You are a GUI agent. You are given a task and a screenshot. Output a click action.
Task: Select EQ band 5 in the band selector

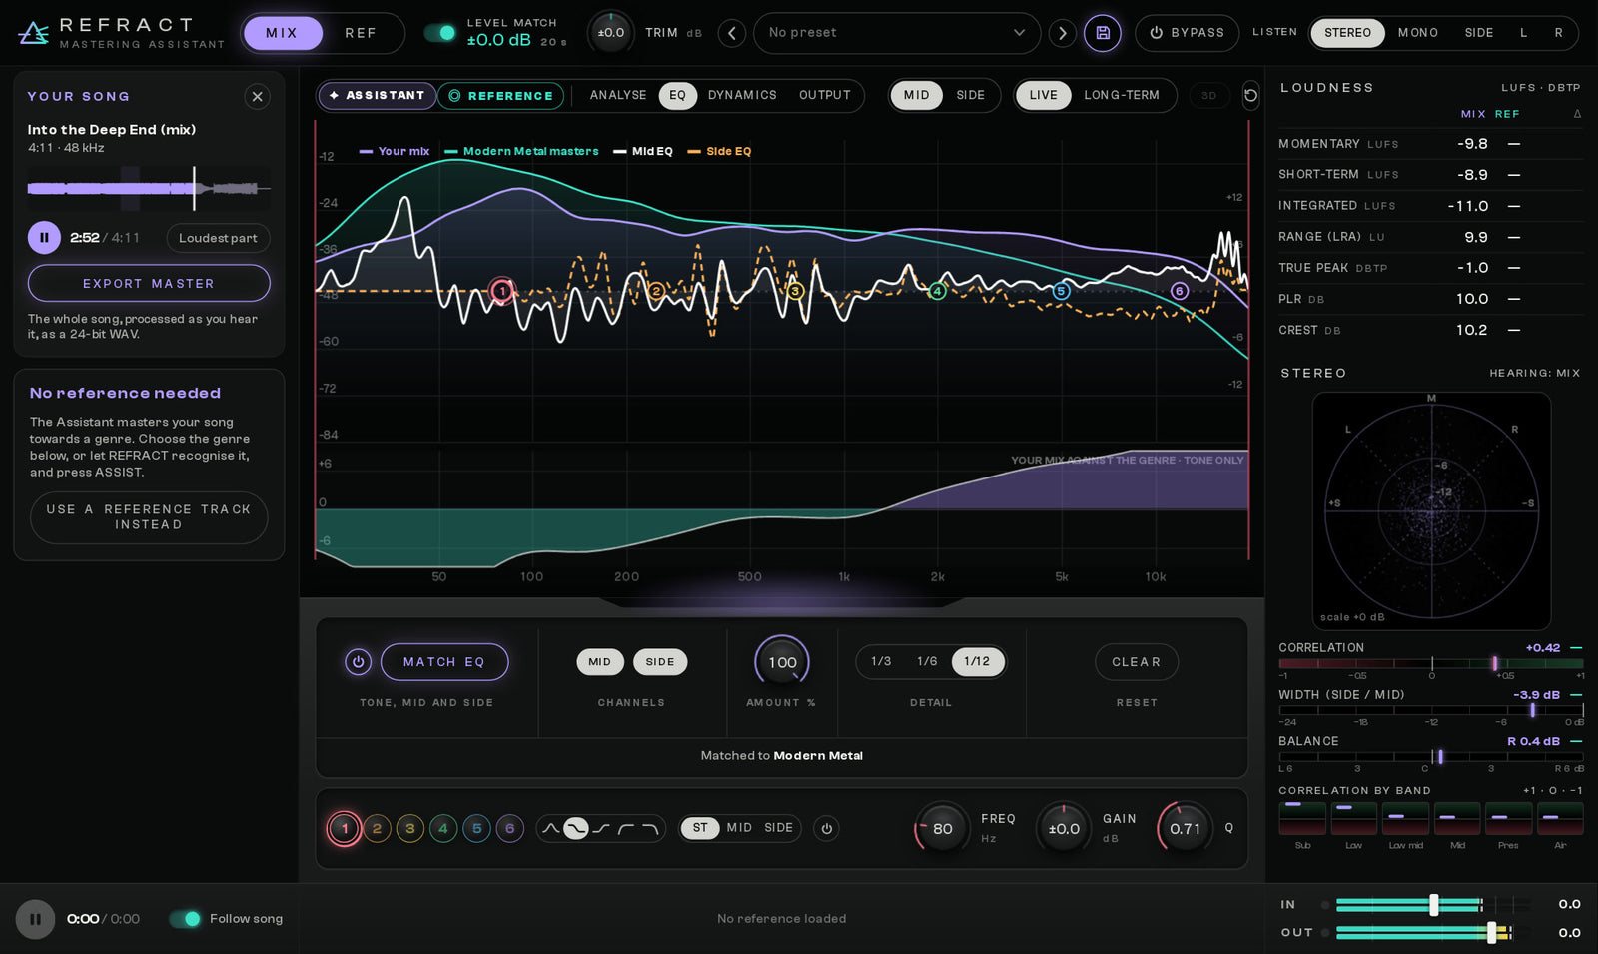[476, 828]
